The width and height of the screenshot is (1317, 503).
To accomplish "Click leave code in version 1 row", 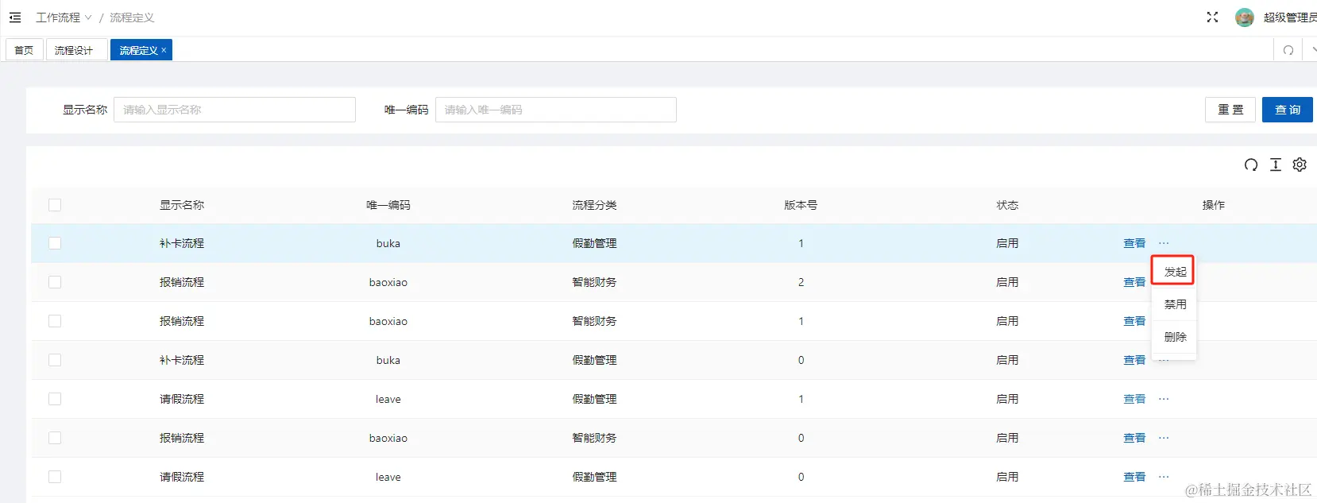I will click(388, 399).
